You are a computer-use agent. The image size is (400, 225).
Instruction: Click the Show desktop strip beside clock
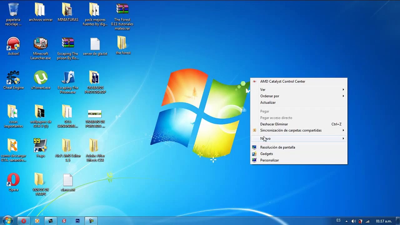(398, 221)
